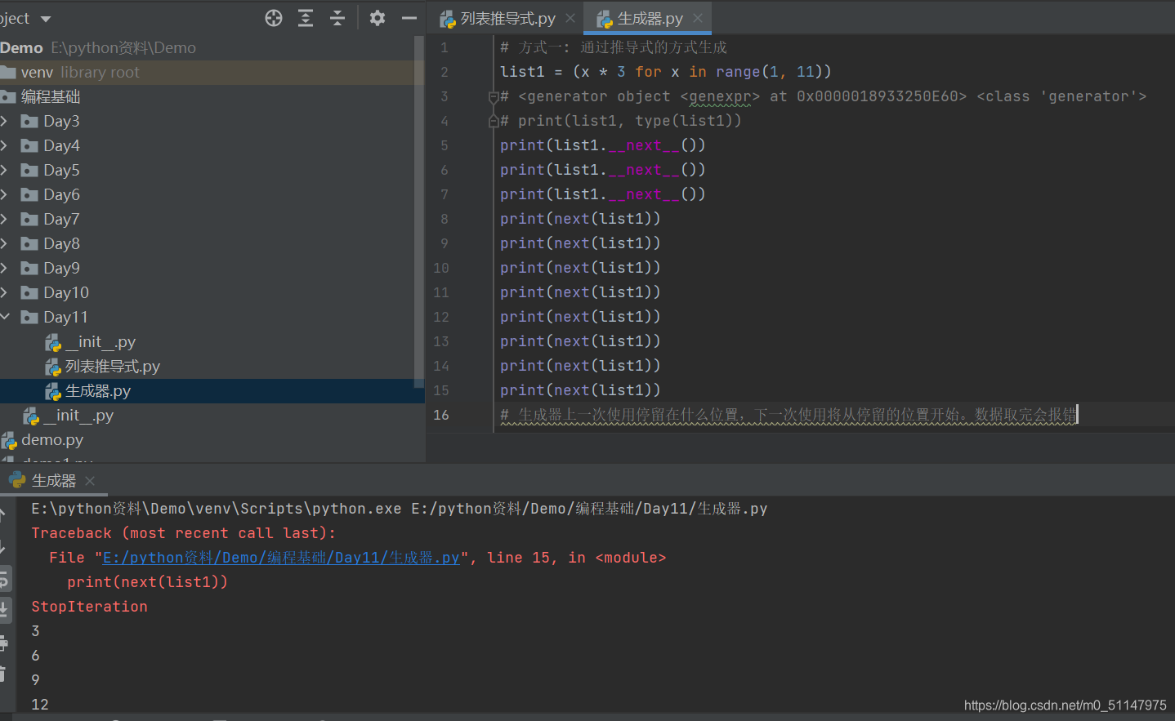
Task: Click the scroll-to-end download arrow icon in run panel
Action: [4, 609]
